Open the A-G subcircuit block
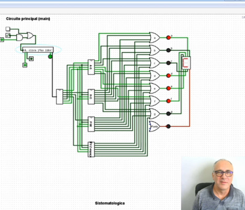The width and height of the screenshot is (245, 210). click(x=91, y=66)
